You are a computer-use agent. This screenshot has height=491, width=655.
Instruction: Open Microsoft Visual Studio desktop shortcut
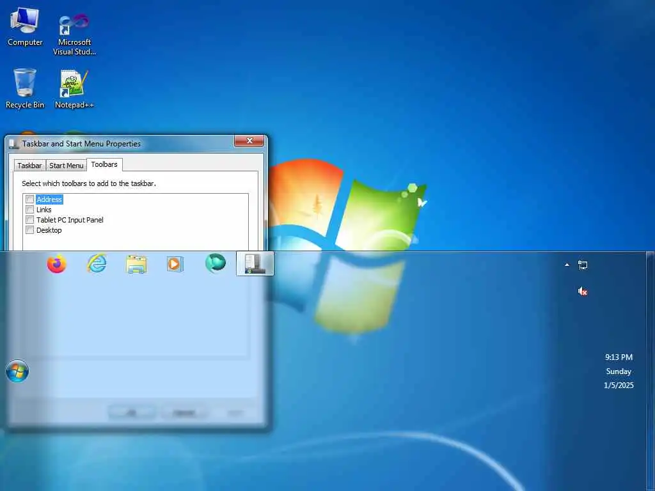[x=74, y=35]
